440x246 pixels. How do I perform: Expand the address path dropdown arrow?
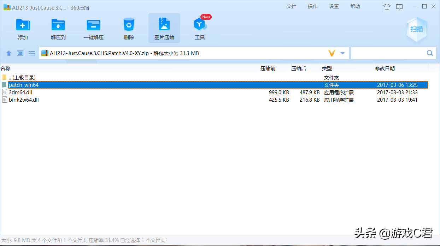click(342, 53)
